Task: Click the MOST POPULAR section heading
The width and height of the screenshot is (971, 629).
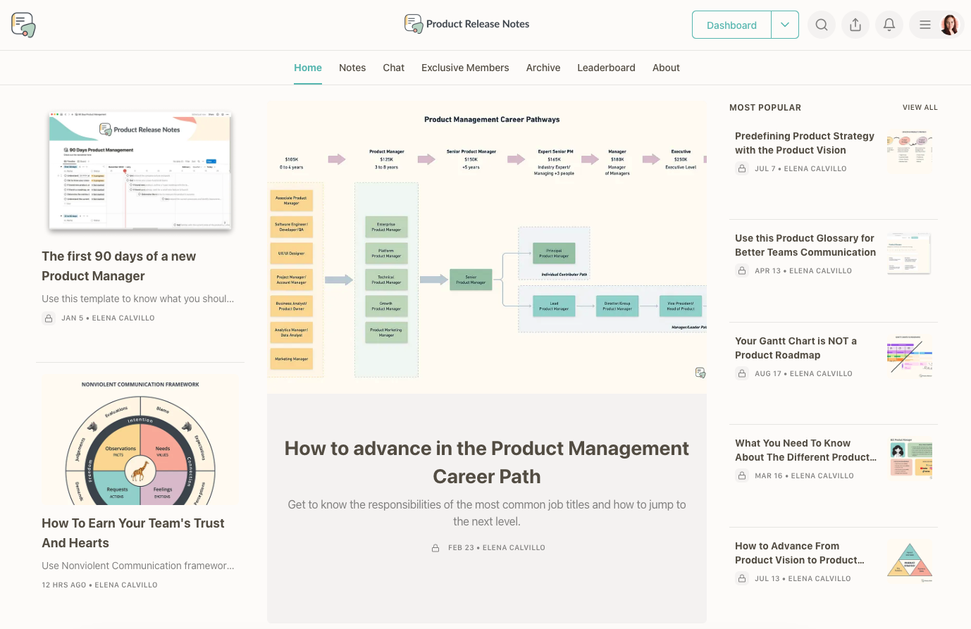Action: (x=765, y=108)
